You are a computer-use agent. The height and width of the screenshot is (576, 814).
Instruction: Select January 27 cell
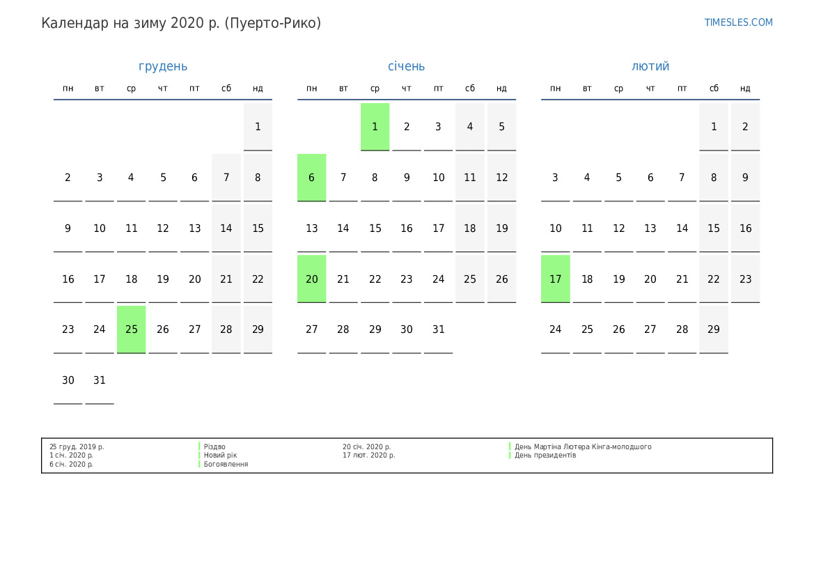pyautogui.click(x=311, y=330)
